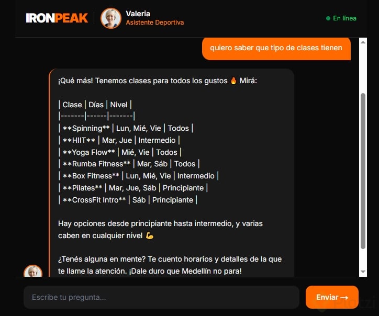The width and height of the screenshot is (379, 316).
Task: Click the scrollbar up arrow
Action: click(x=363, y=42)
